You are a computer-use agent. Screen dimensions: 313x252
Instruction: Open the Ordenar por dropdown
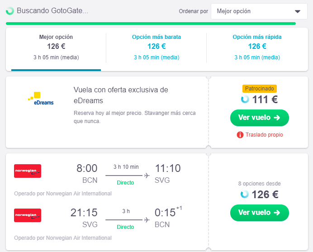tap(259, 11)
